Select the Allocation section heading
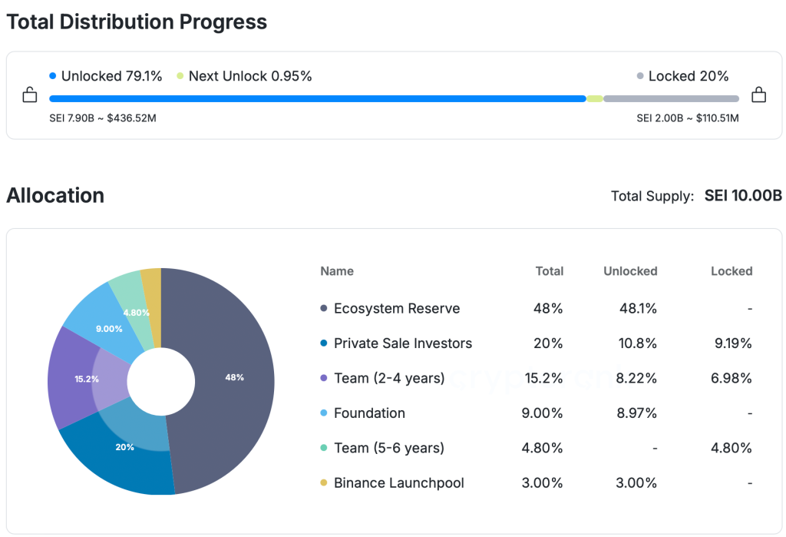The image size is (786, 537). (x=54, y=195)
